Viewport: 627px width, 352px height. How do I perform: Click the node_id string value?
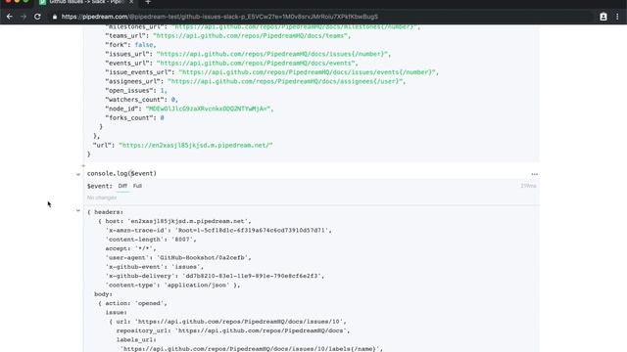[x=208, y=109]
